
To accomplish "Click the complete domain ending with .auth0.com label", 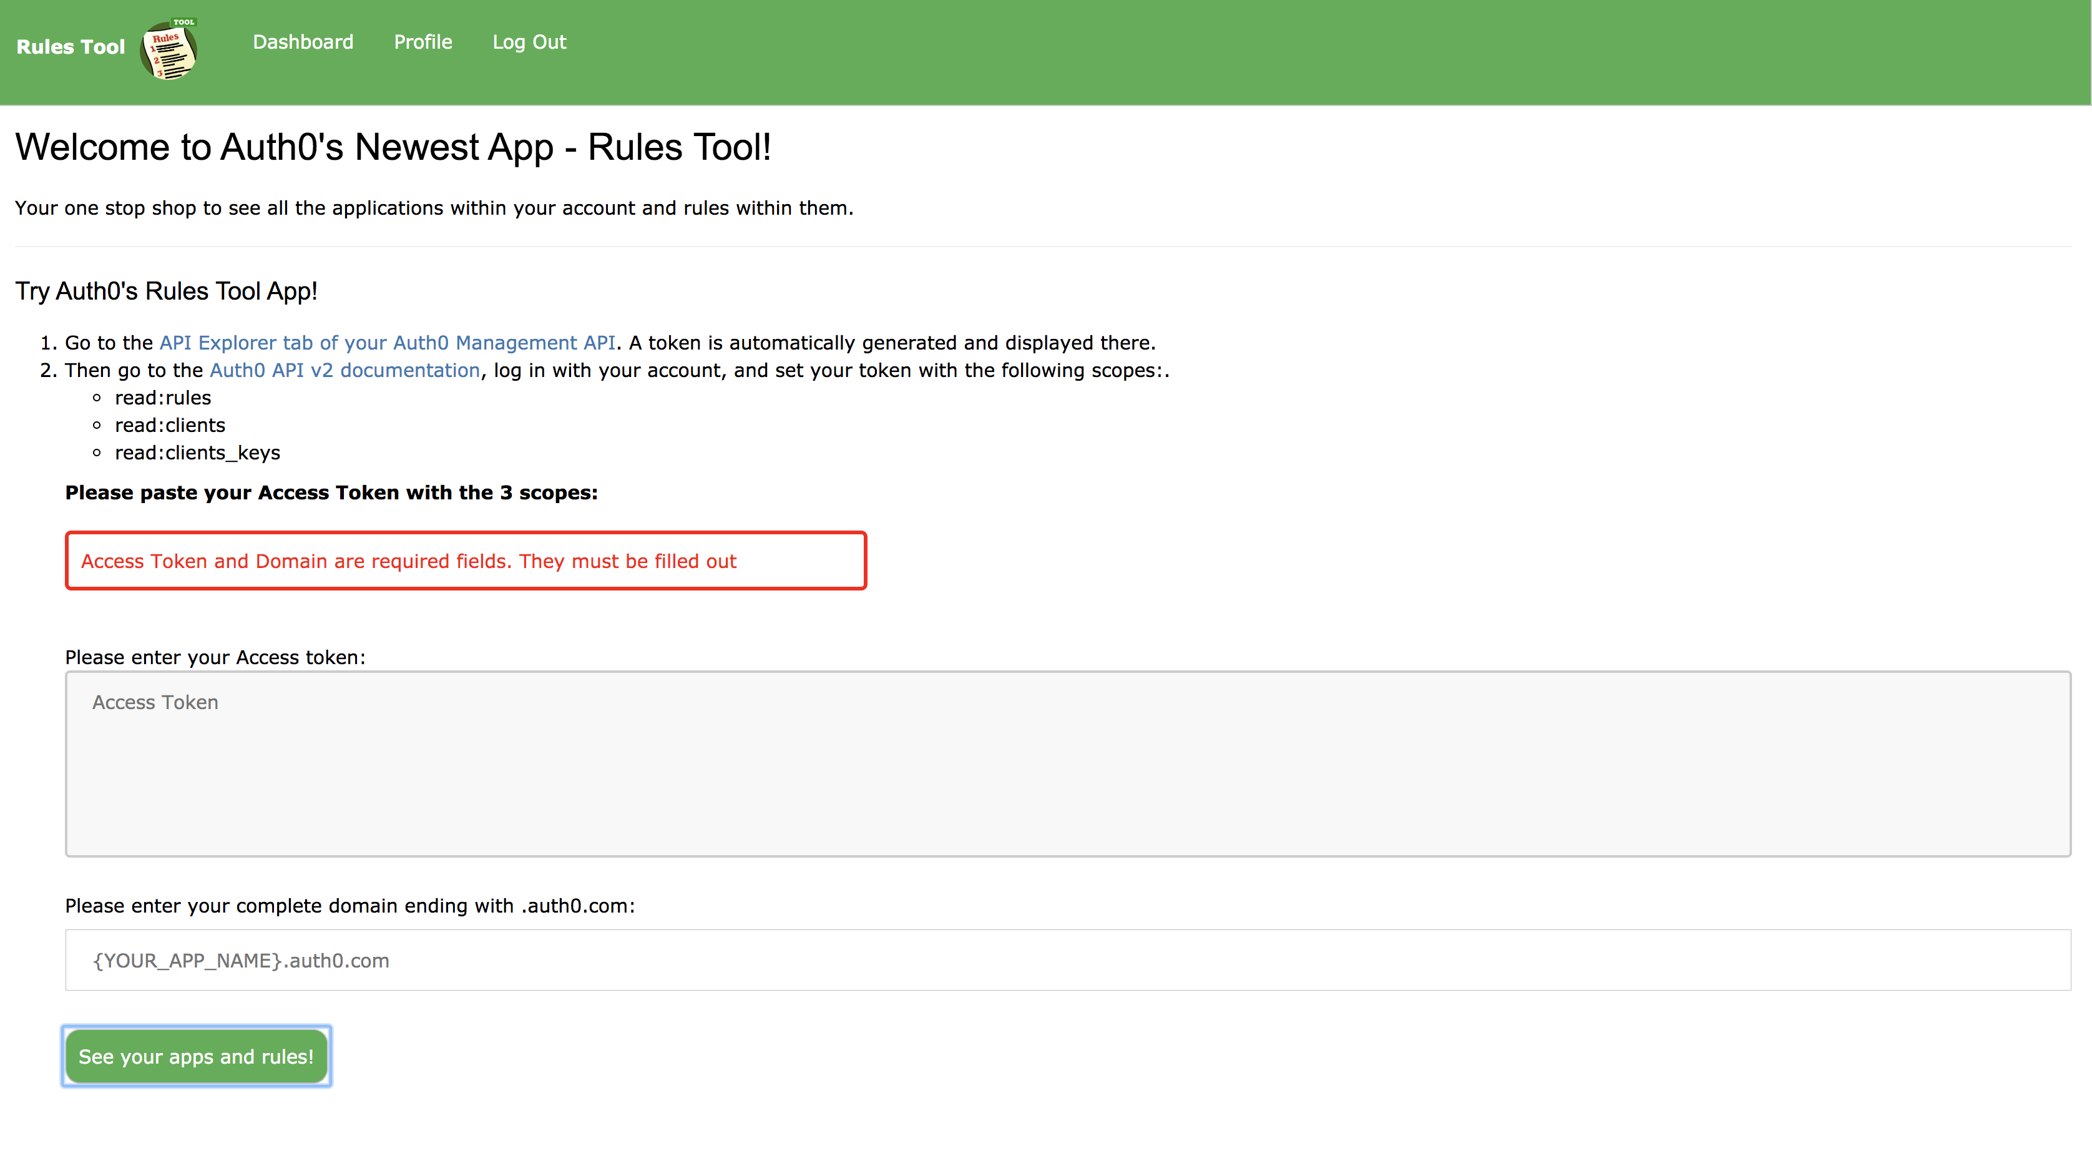I will tap(349, 906).
